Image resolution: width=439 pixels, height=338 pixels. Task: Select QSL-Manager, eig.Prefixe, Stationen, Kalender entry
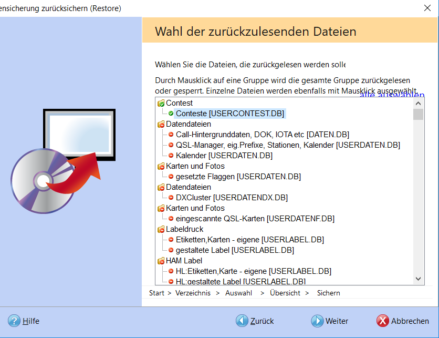[x=288, y=145]
